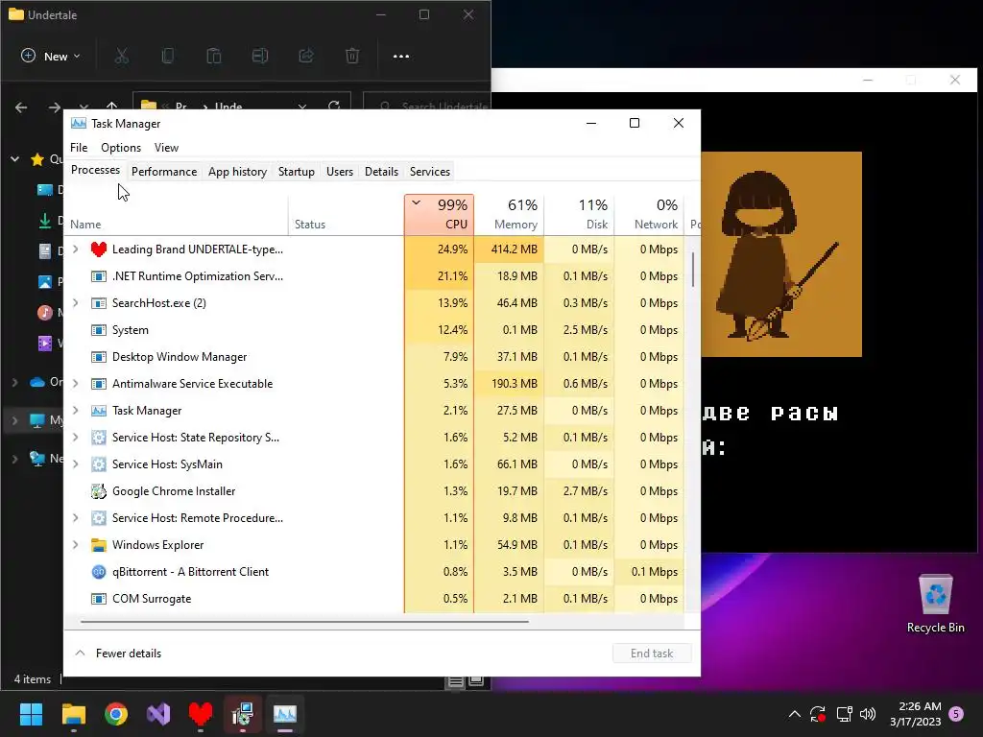Open Visual Studio from the taskbar
The width and height of the screenshot is (983, 737).
pyautogui.click(x=158, y=714)
